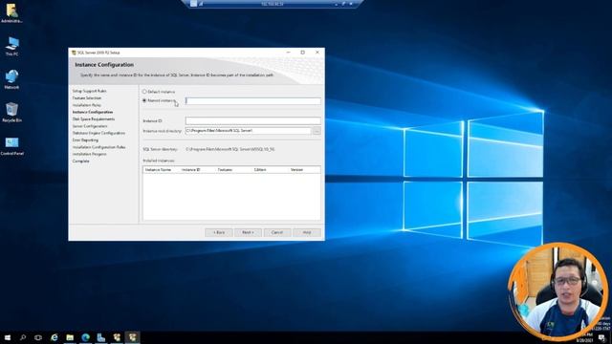
Task: Open the Network desktop icon
Action: 11,79
